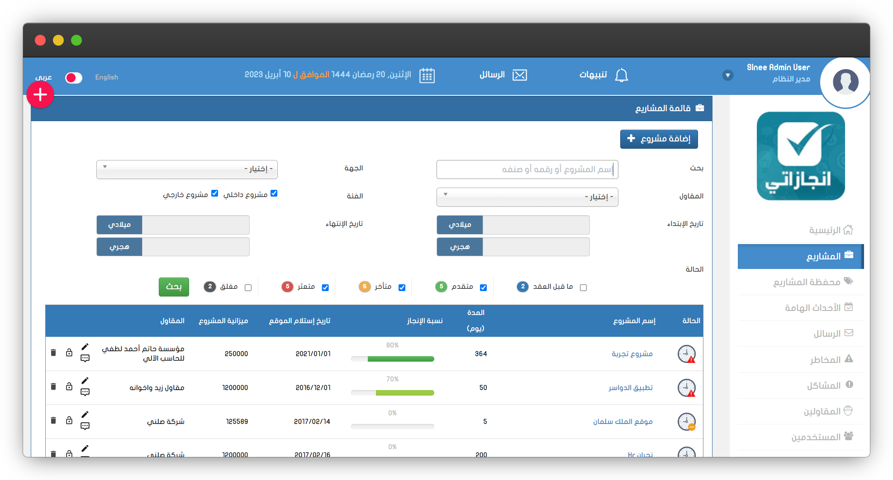Viewport: 893px width, 480px height.
Task: Open messages envelope icon in header
Action: (x=519, y=75)
